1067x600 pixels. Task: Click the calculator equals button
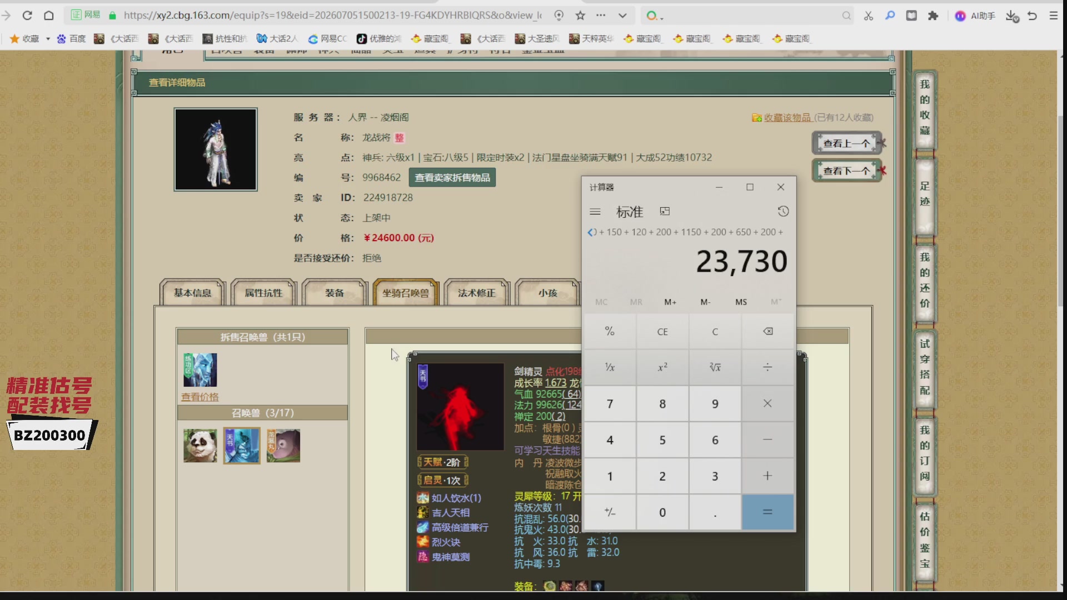(x=767, y=512)
